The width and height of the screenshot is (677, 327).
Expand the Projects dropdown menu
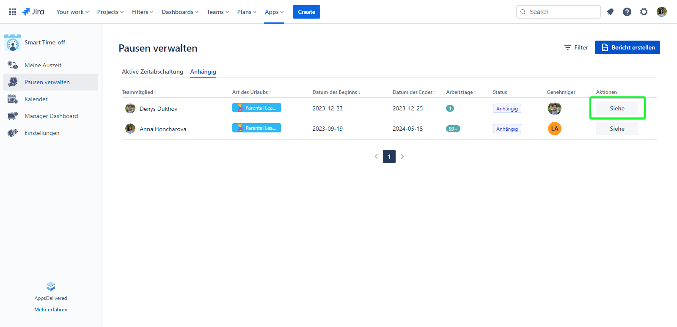point(110,12)
